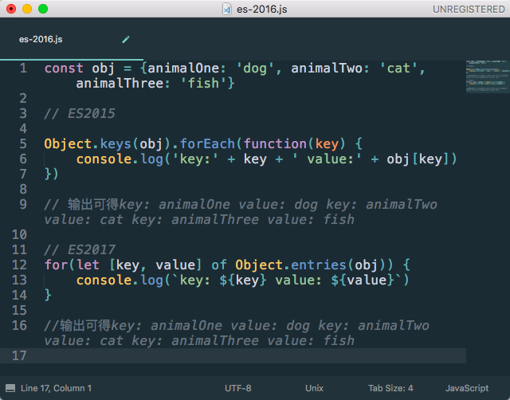Click the UNREGISTERED label in the title bar
This screenshot has width=510, height=400.
coord(469,10)
